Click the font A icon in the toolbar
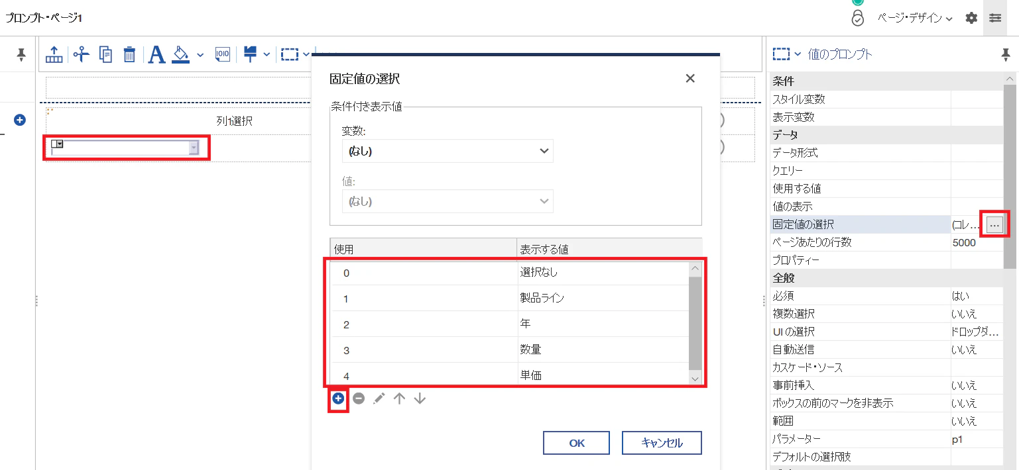The width and height of the screenshot is (1019, 470). point(156,54)
